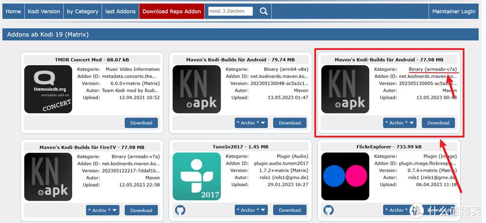Click the magnifier search icon
Viewport: 486px width, 223px height.
click(x=263, y=11)
